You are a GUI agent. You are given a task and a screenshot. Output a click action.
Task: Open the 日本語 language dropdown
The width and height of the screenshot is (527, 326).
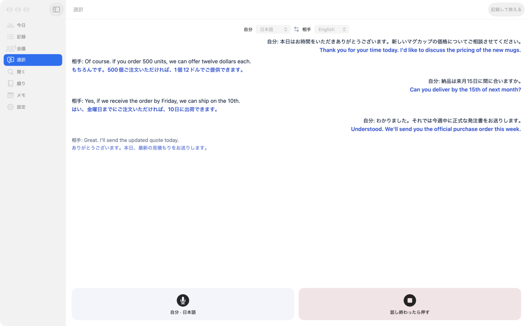(x=273, y=29)
